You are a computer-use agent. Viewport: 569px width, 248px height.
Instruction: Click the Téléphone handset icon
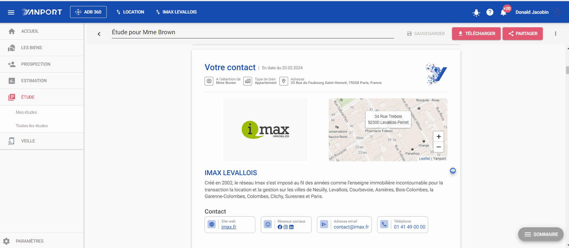click(x=384, y=224)
